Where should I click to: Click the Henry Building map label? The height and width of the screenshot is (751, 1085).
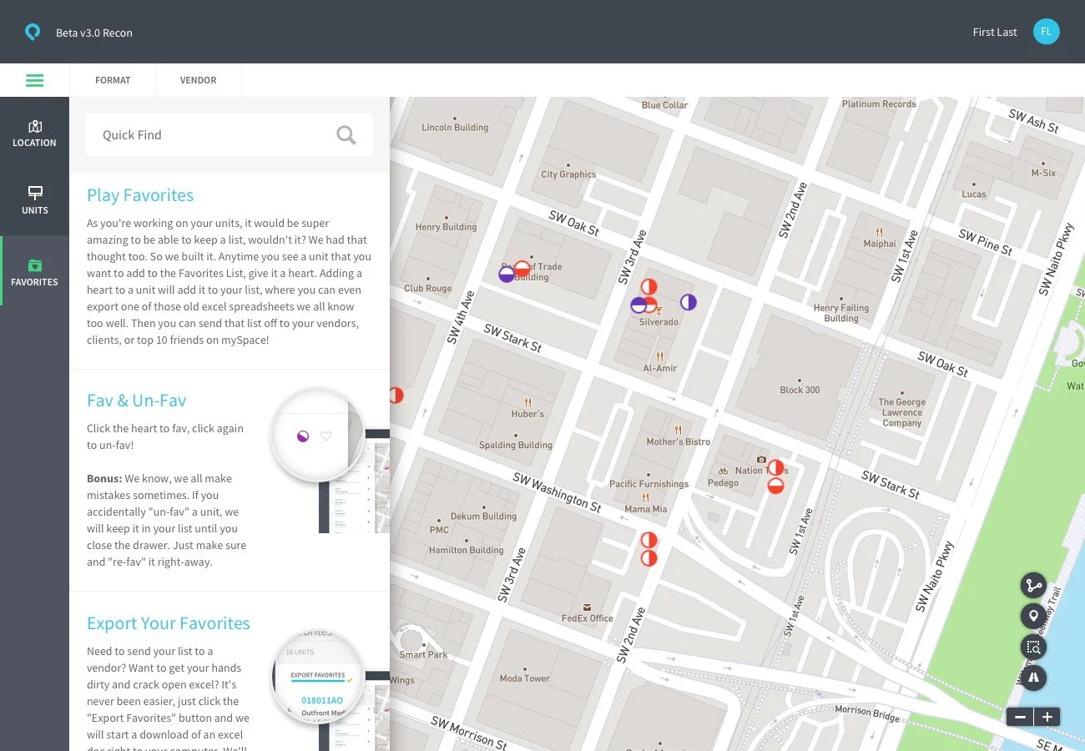point(446,227)
